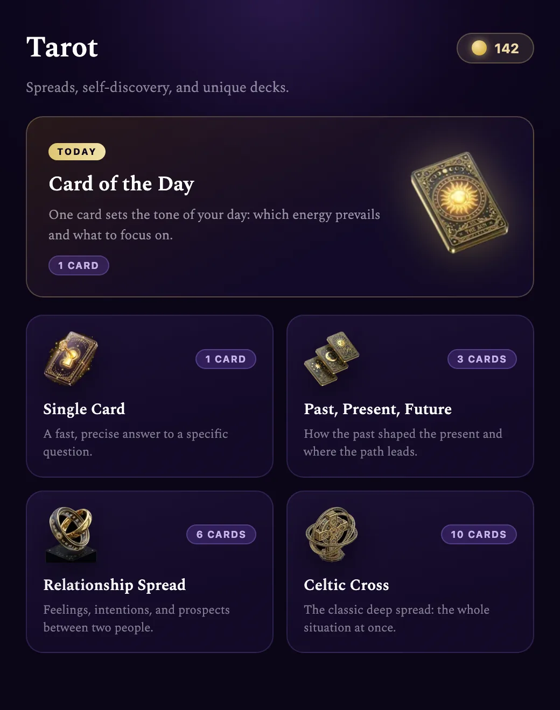The height and width of the screenshot is (710, 560).
Task: Click the TODAY badge
Action: coord(77,152)
